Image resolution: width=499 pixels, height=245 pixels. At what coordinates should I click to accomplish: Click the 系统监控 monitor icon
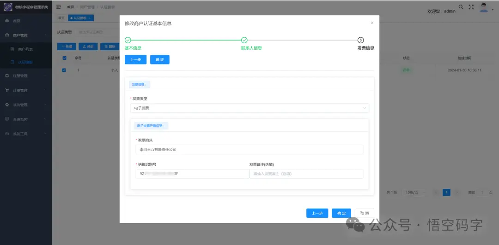7,119
